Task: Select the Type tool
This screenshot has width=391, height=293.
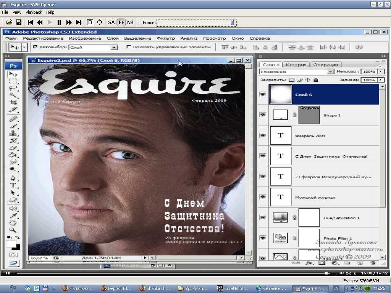Action: (13, 185)
